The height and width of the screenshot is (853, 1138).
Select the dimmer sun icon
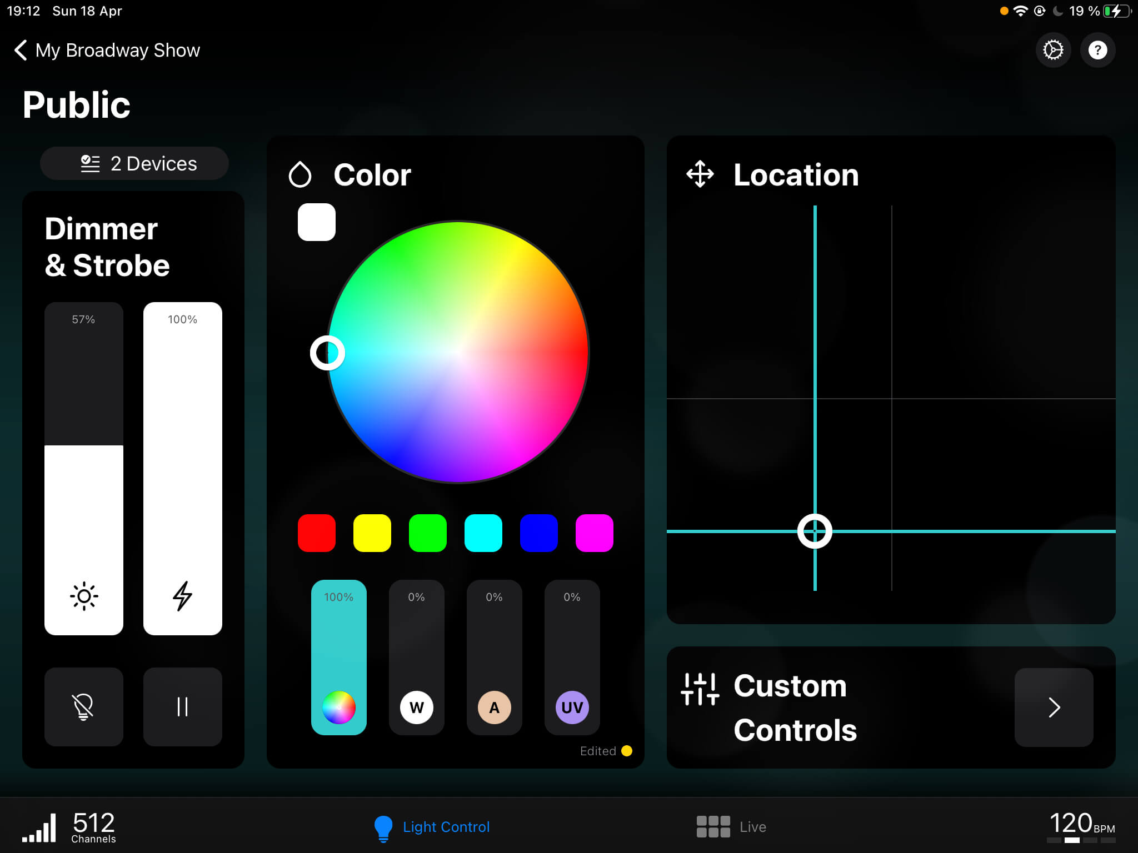pyautogui.click(x=83, y=596)
